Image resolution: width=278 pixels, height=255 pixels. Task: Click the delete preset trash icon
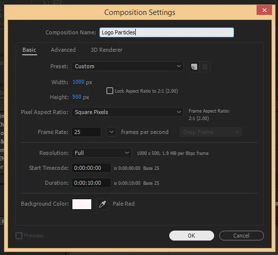(205, 67)
